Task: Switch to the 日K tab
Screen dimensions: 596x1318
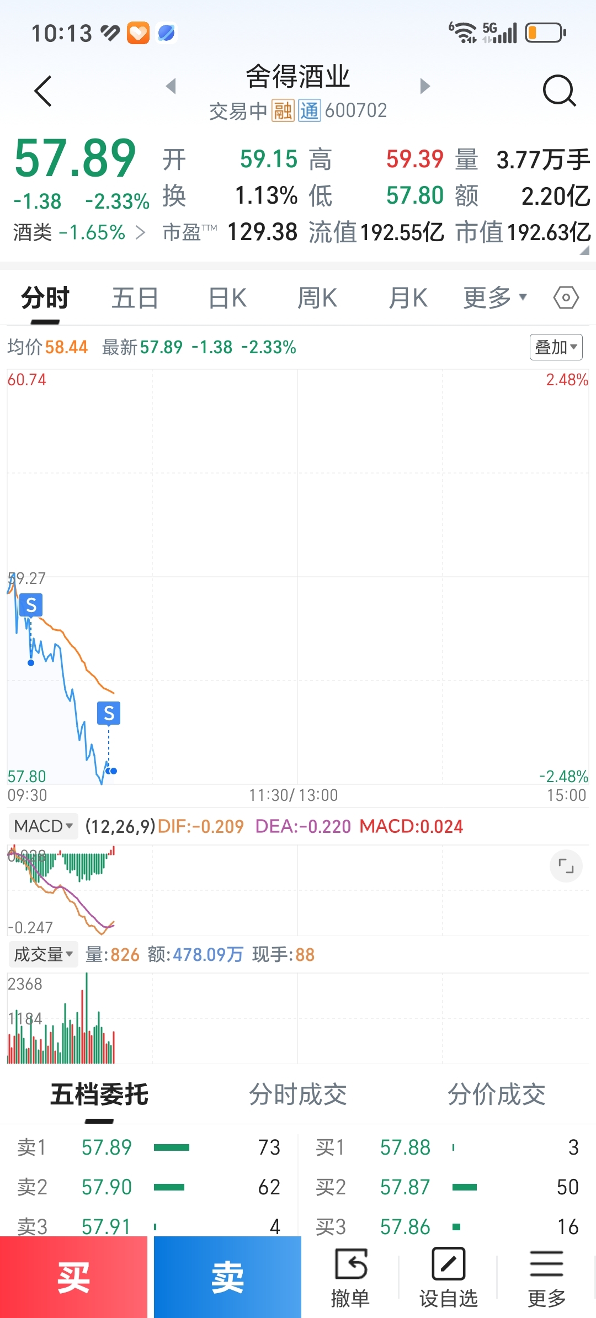Action: click(x=227, y=298)
